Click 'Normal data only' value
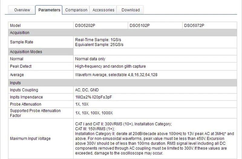 [x=90, y=59]
